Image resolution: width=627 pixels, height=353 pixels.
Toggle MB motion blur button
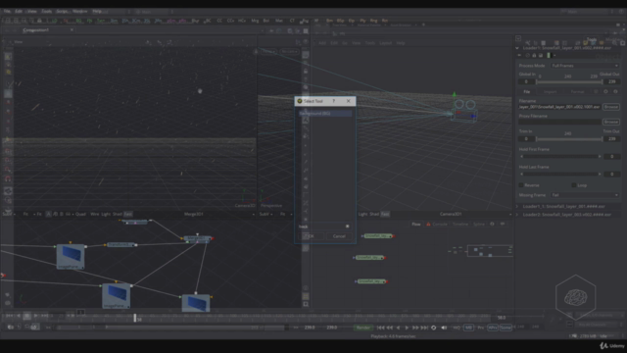coord(468,328)
